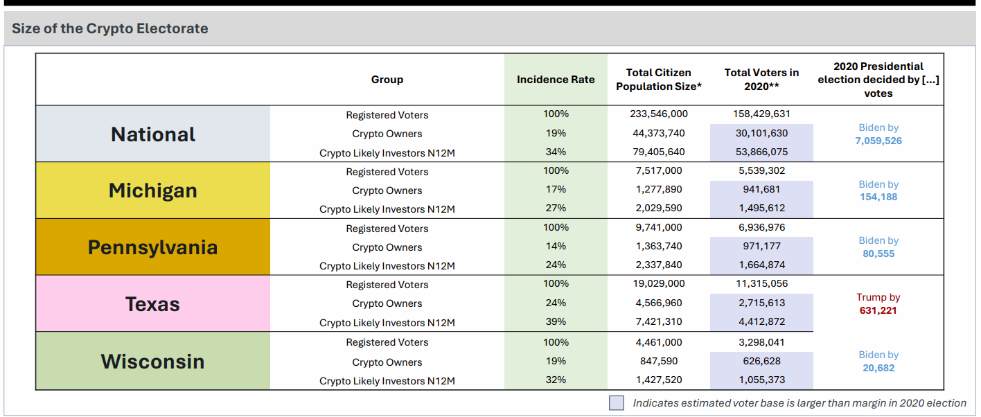
Task: Select the 'Texas' row label
Action: point(153,304)
